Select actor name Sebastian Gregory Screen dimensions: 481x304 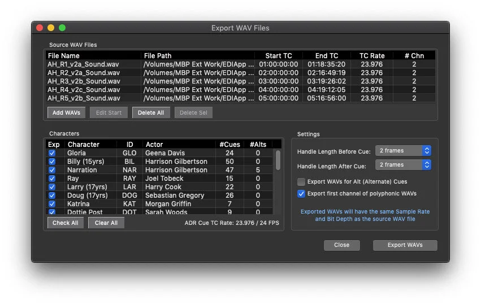click(175, 196)
